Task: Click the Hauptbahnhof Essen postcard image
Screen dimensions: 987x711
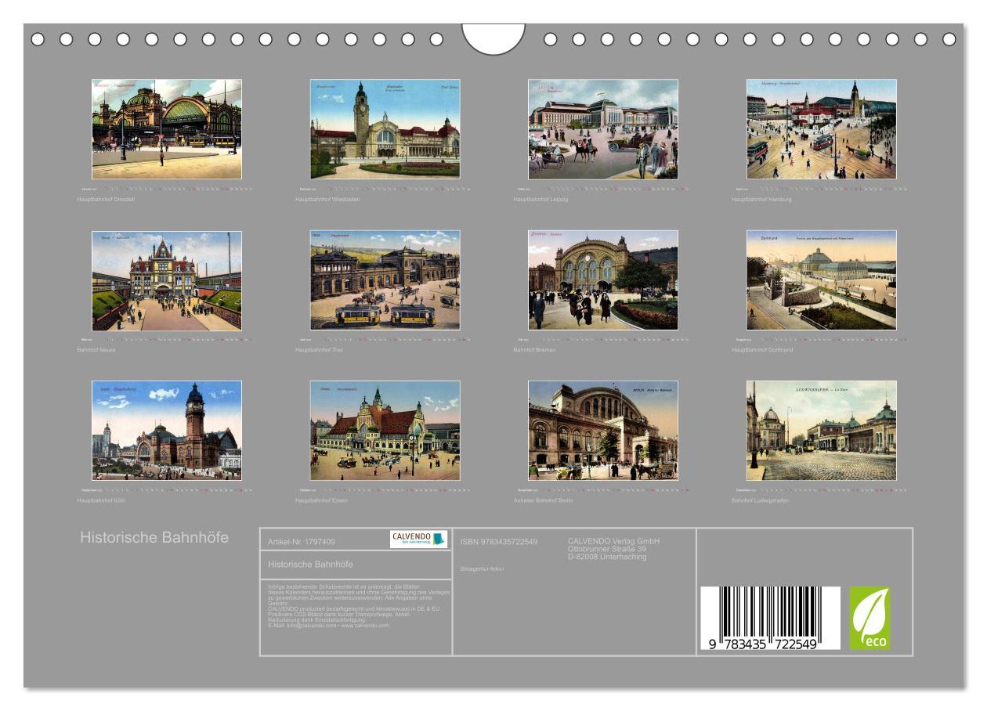Action: [x=385, y=431]
